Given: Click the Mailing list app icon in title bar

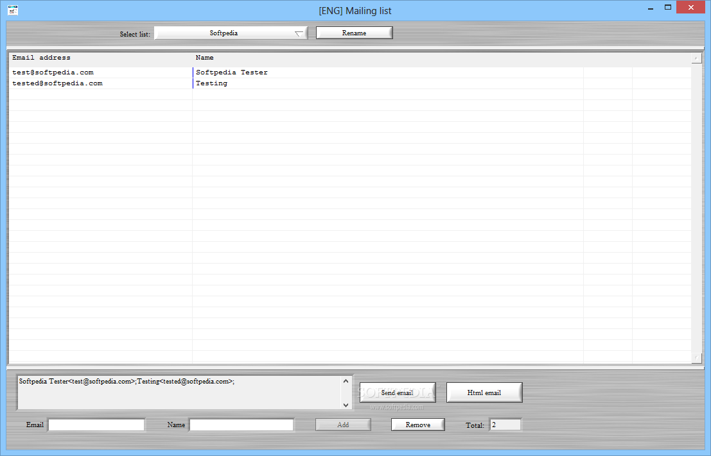Looking at the screenshot, I should point(13,10).
